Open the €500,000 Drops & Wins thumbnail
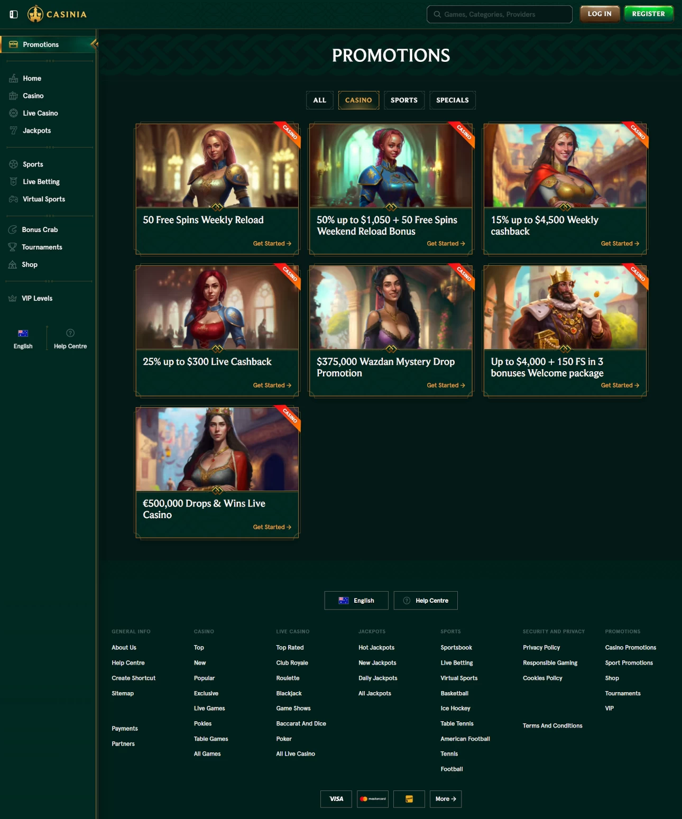682x819 pixels. (x=217, y=449)
